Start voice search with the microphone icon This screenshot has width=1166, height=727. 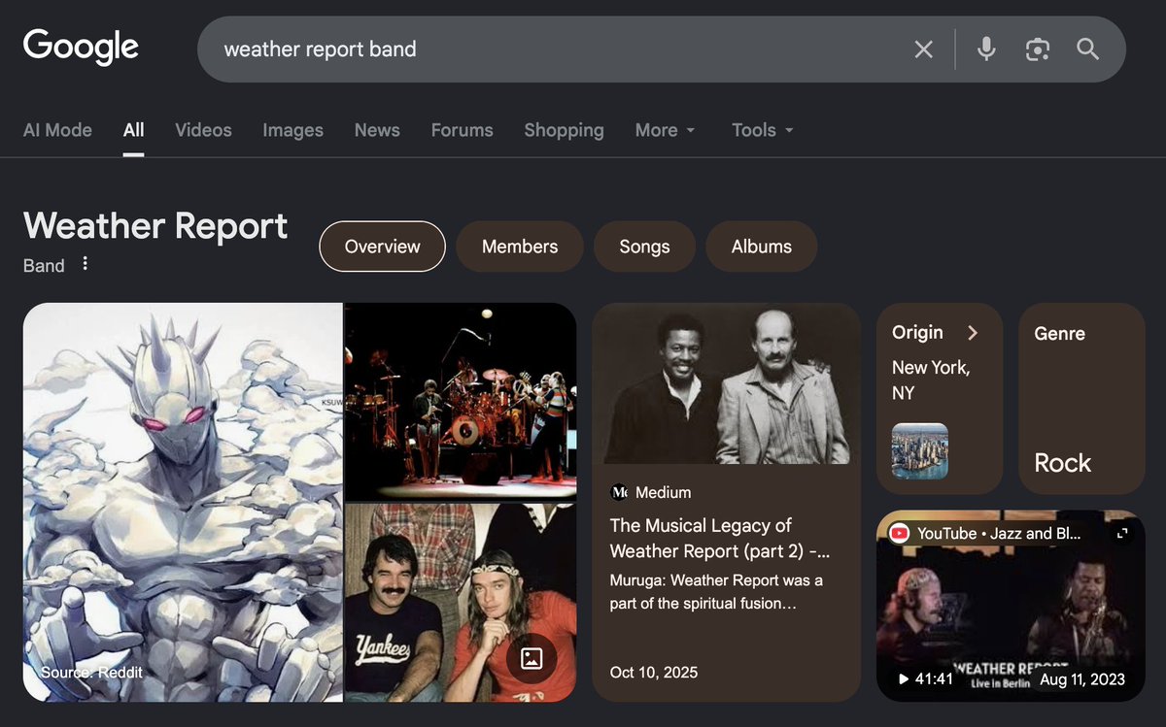coord(986,50)
